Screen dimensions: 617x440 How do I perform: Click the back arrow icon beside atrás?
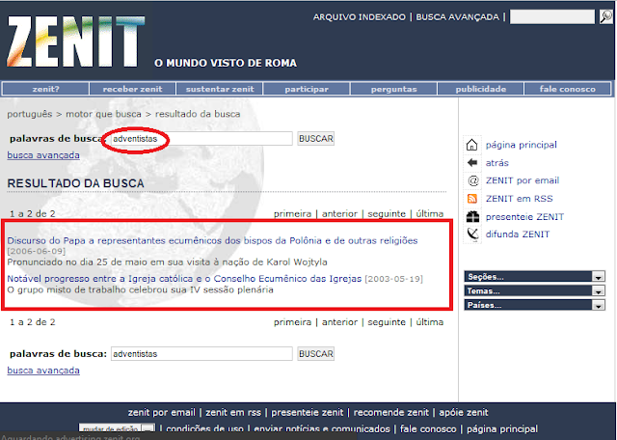pos(472,163)
